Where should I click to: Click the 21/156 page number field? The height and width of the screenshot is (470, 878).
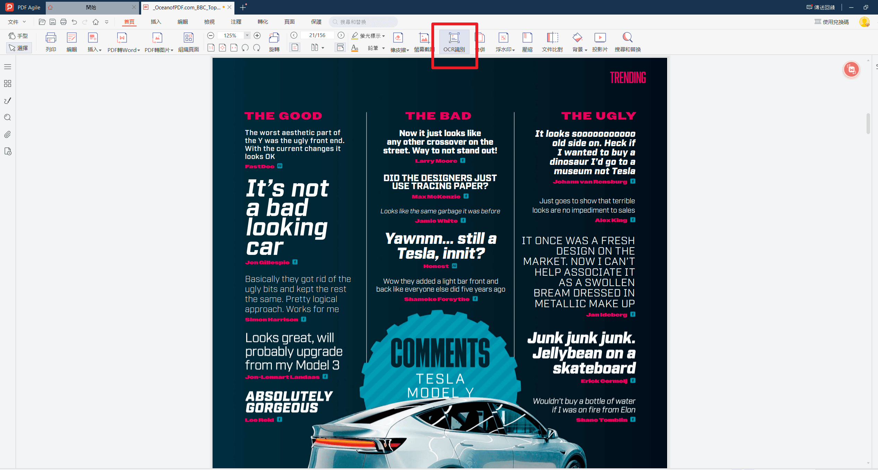point(317,35)
